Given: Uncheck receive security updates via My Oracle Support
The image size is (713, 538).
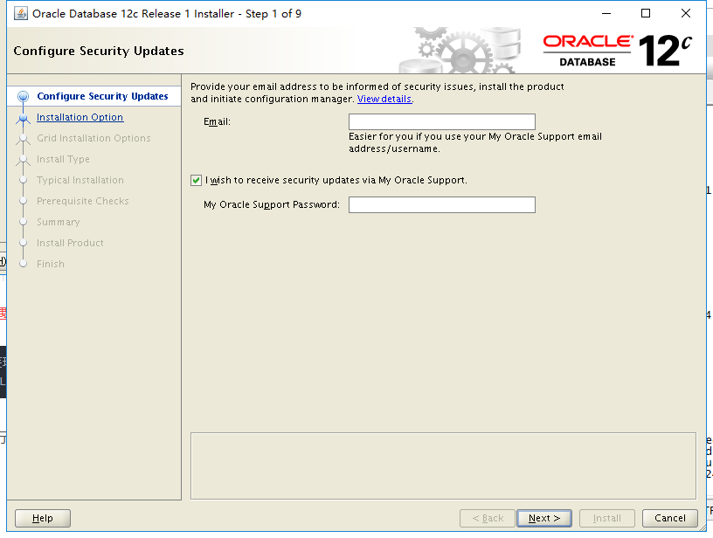Looking at the screenshot, I should [x=196, y=181].
